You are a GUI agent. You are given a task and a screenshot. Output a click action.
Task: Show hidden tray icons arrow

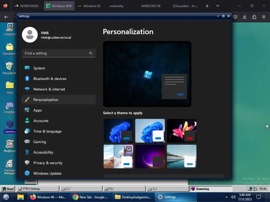point(226,197)
